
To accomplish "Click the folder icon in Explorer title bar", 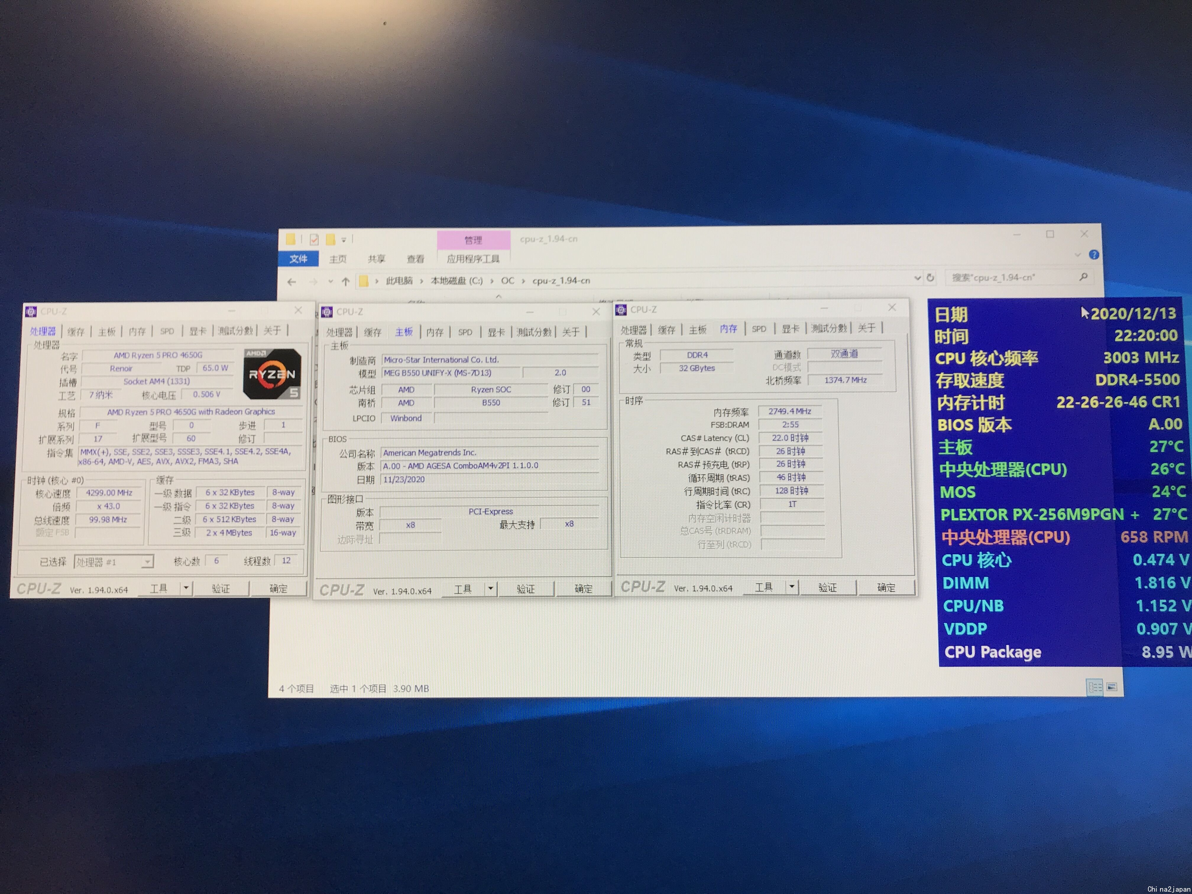I will pyautogui.click(x=290, y=239).
